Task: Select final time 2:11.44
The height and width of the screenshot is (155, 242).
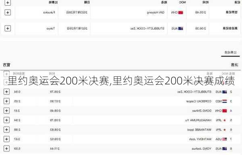Action: tap(54, 149)
